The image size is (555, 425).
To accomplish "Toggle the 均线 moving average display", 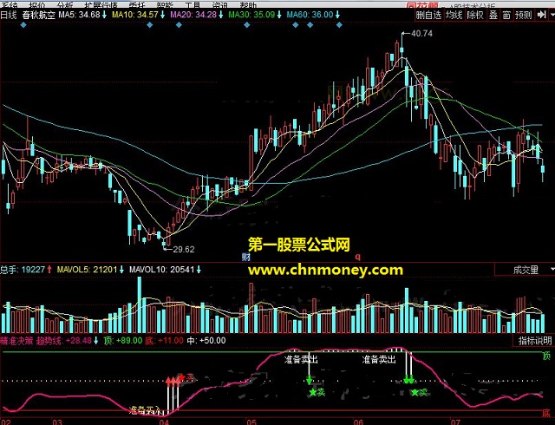I will coord(454,15).
